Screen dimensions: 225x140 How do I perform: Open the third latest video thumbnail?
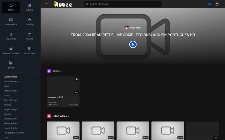[x=133, y=131]
